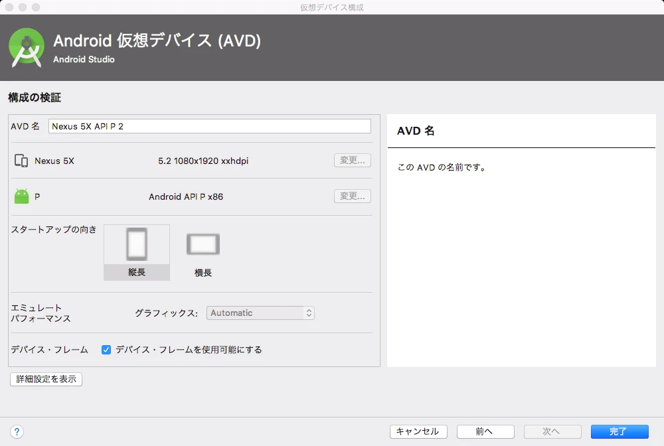Click the 構成の検証 heading
664x446 pixels.
tap(35, 98)
